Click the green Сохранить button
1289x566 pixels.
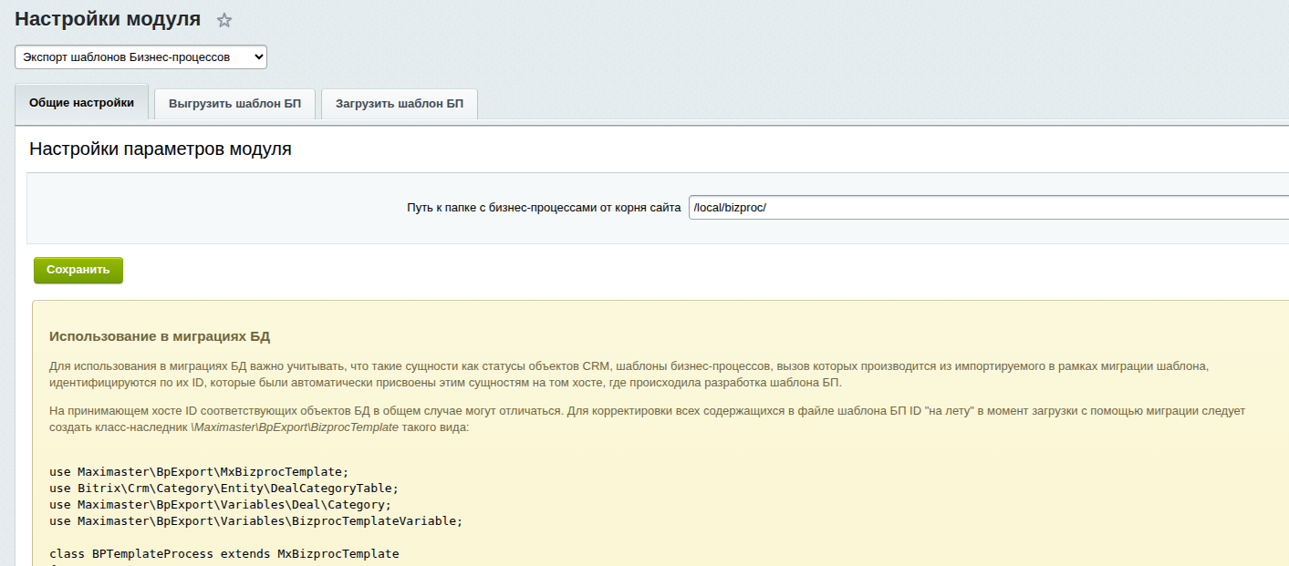78,270
